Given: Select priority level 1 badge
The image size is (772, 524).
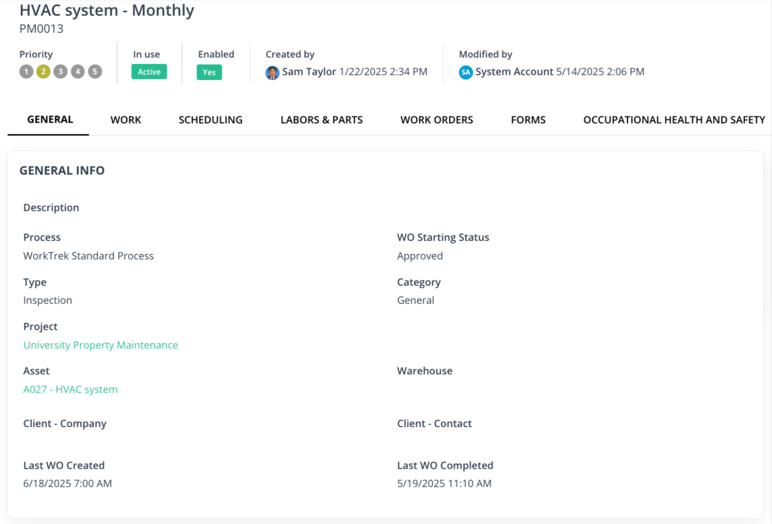Looking at the screenshot, I should pos(26,71).
